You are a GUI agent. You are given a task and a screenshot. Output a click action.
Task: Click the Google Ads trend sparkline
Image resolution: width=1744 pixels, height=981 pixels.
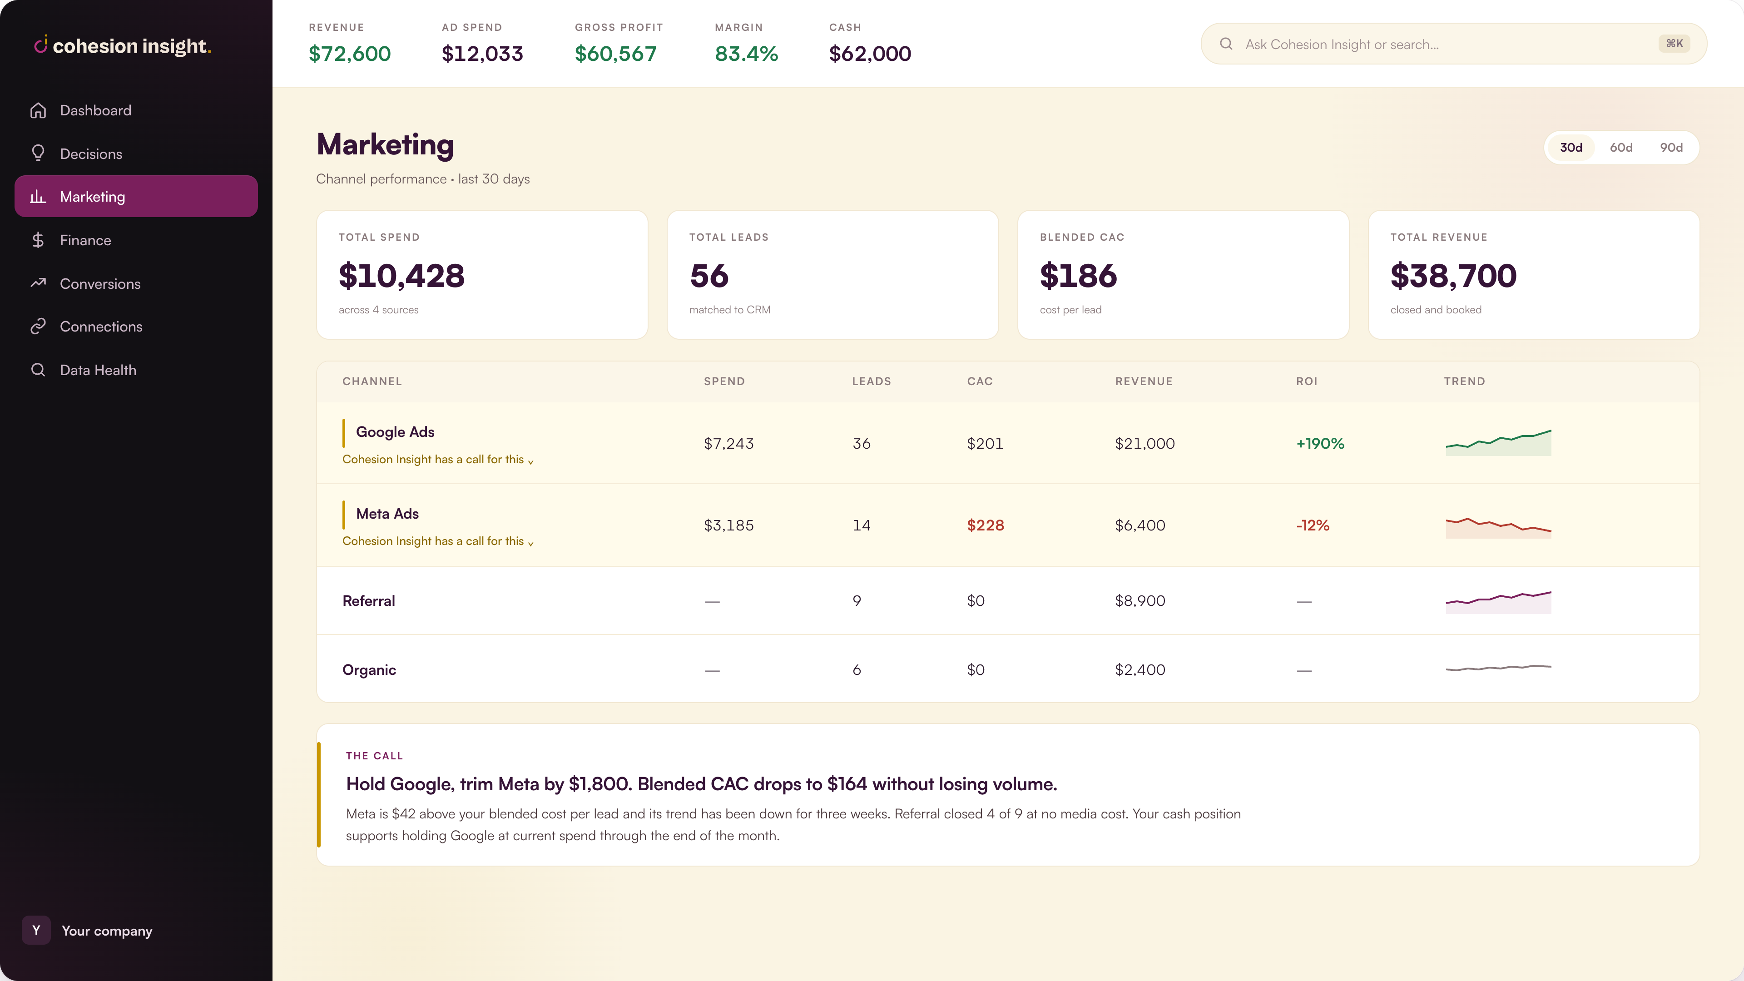point(1498,443)
